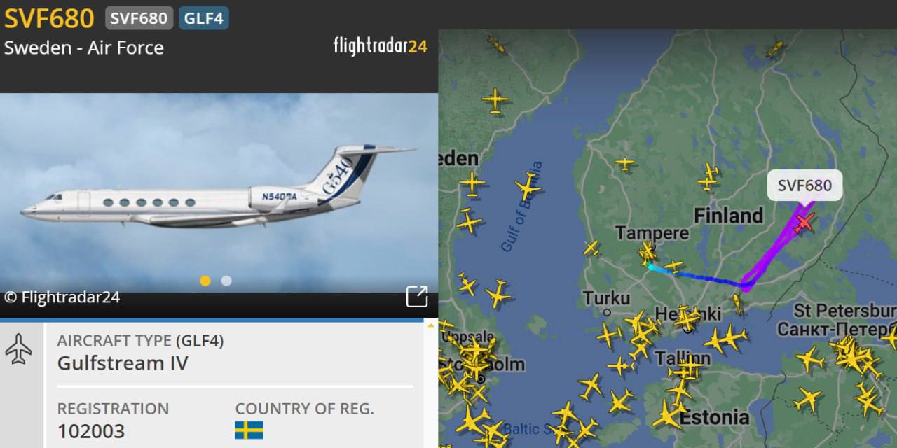Click the SVF680 callsign badge

pyautogui.click(x=139, y=18)
